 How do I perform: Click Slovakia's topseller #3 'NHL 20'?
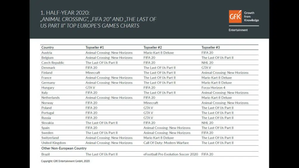(207, 123)
